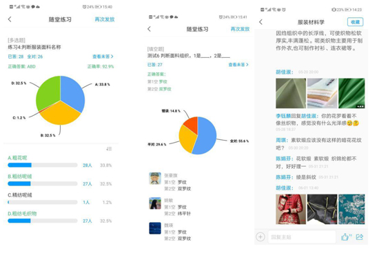Screen dimensions: 379x253
Task: Tap the back arrow in middle quiz screen
Action: pyautogui.click(x=149, y=29)
